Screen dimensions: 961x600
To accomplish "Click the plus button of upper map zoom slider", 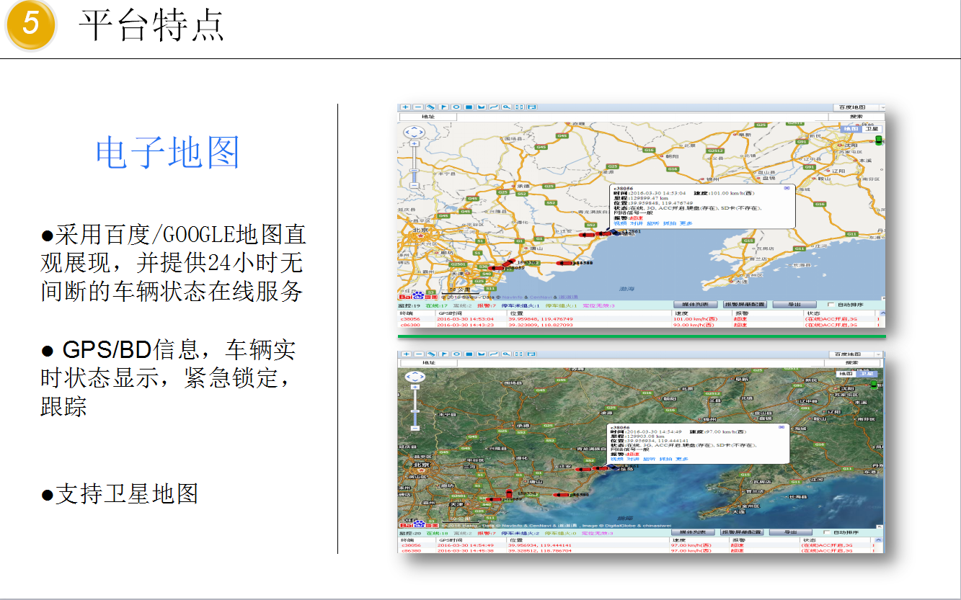I will pyautogui.click(x=415, y=143).
